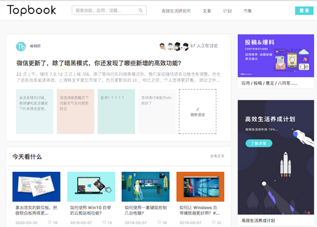Open the 一套键鼠 article thumbnail

point(145,186)
